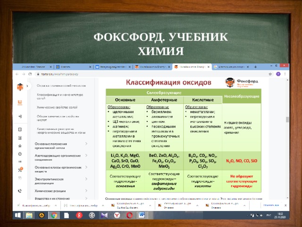
Task: Open Yandex Browser 'Y' taskbar icon
Action: [117, 215]
